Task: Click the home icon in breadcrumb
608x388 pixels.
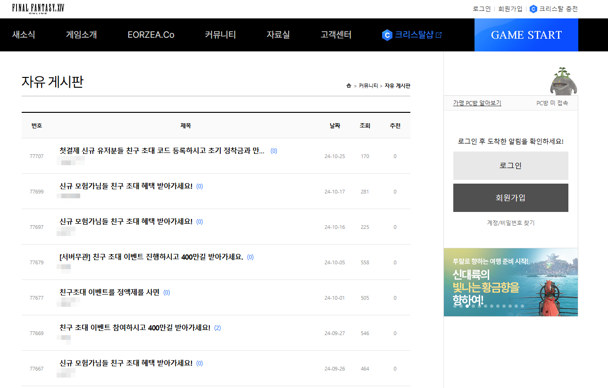Action: (x=349, y=86)
